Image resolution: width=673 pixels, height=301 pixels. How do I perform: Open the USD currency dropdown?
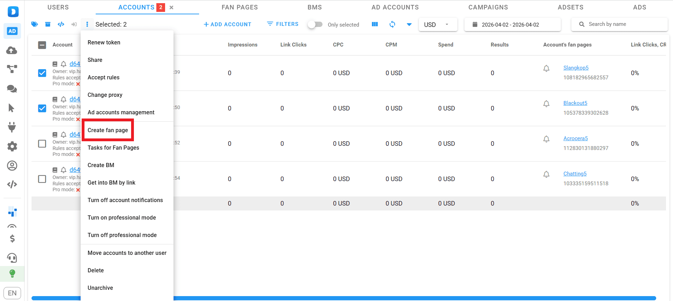point(437,24)
